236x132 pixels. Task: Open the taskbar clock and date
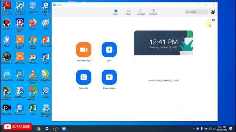tap(222, 129)
